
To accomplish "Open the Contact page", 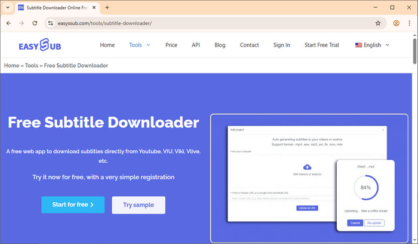I will pos(249,45).
